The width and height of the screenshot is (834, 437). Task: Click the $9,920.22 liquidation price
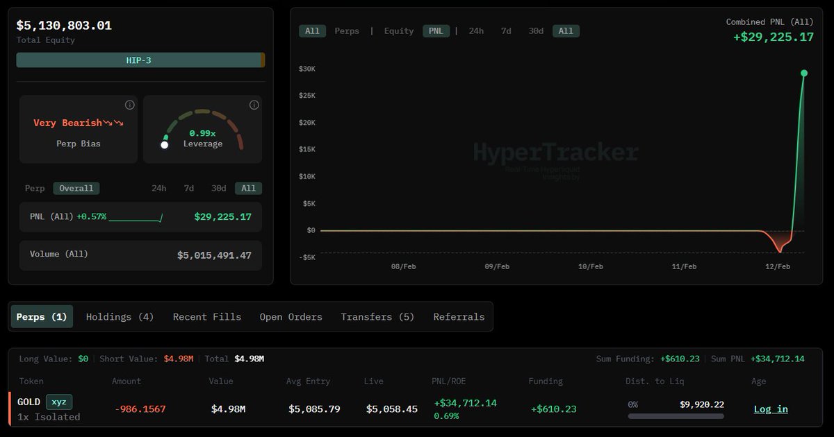click(x=702, y=404)
